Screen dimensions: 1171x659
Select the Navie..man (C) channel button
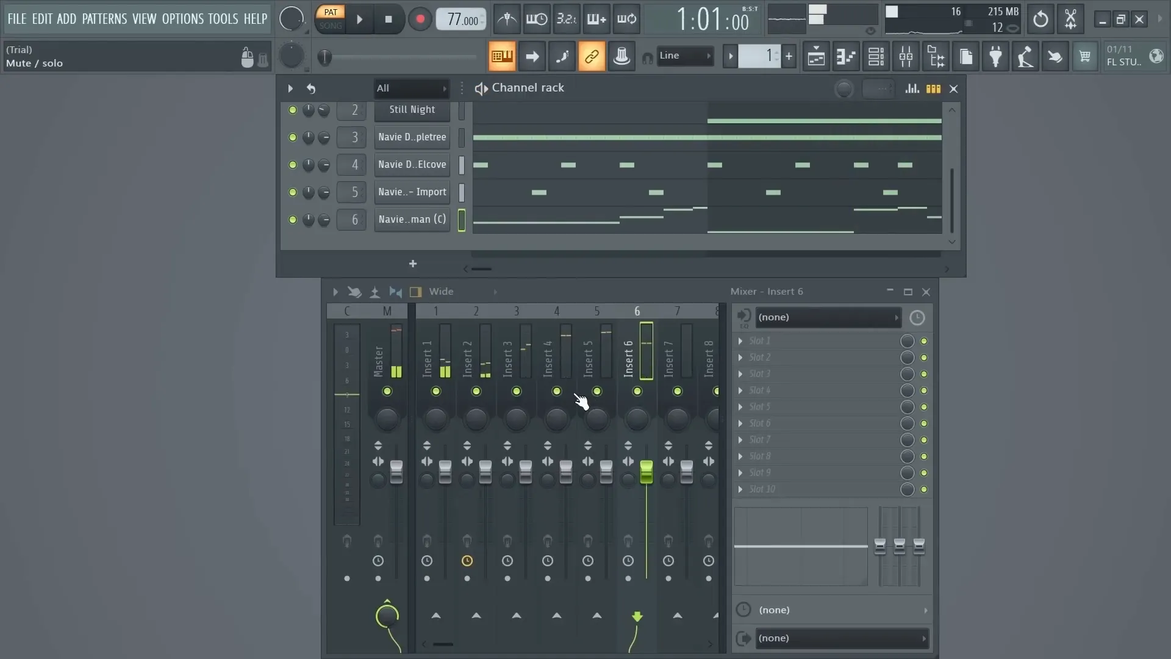point(412,220)
